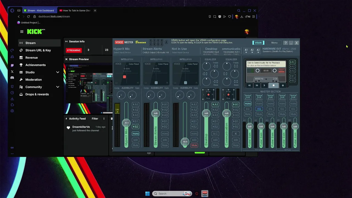Select input device for Not In Use strip

(x=180, y=53)
